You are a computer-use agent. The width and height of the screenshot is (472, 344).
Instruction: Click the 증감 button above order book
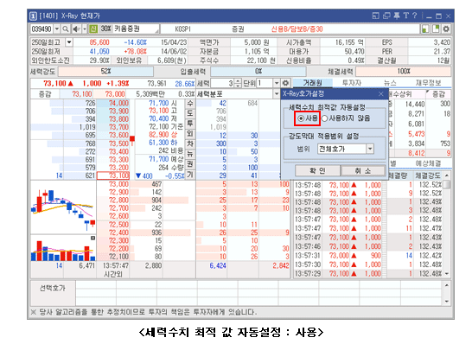[45, 94]
